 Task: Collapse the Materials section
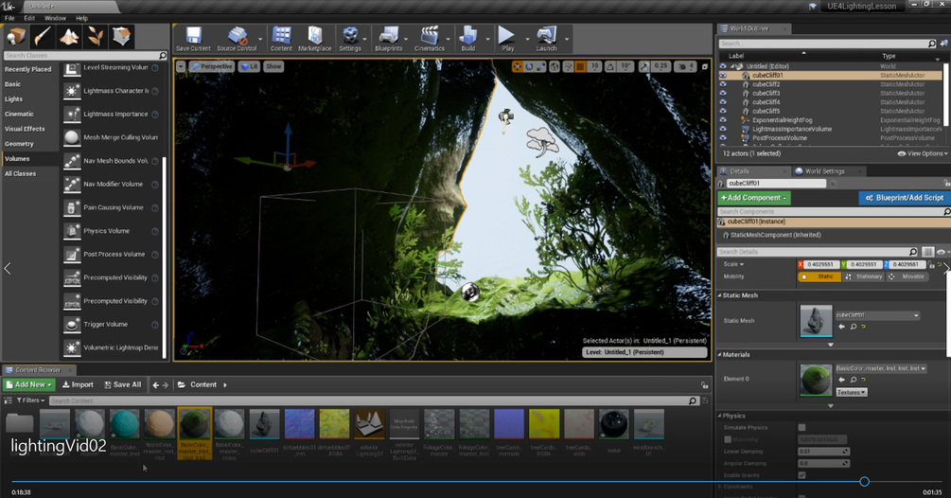720,354
